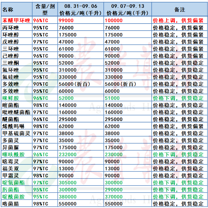The image size is (208, 208).
Task: Select the 08.31-09.06 price column header
Action: pyautogui.click(x=80, y=10)
